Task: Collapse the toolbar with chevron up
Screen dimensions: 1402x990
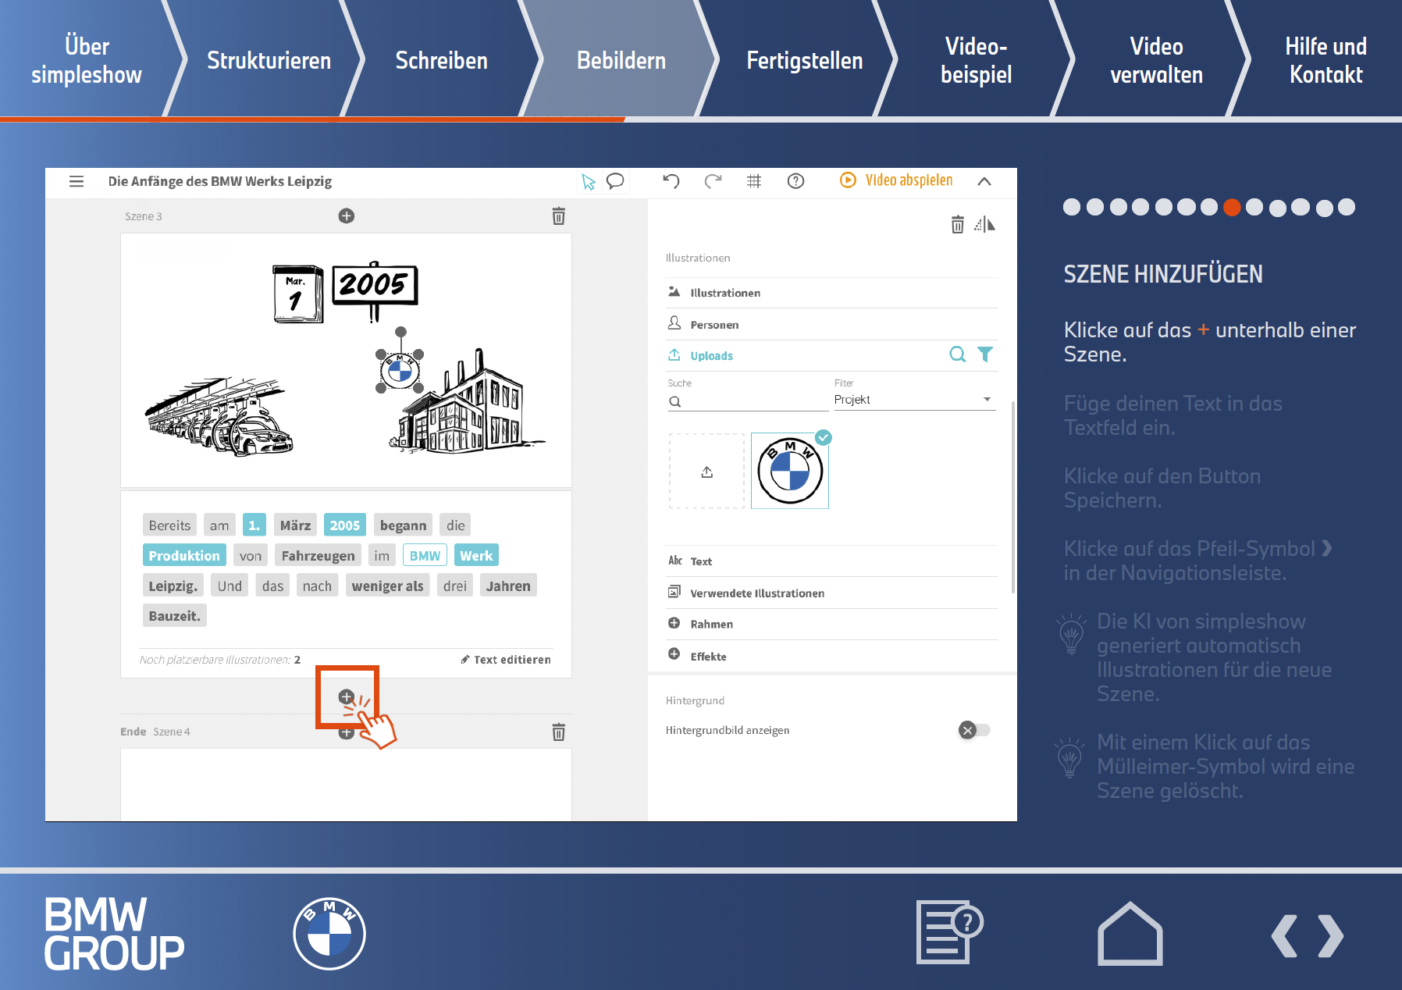Action: (984, 181)
